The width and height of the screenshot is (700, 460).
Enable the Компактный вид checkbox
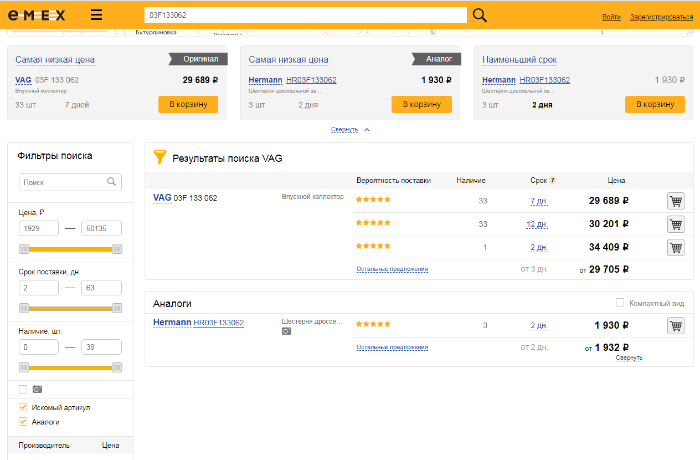(x=620, y=303)
